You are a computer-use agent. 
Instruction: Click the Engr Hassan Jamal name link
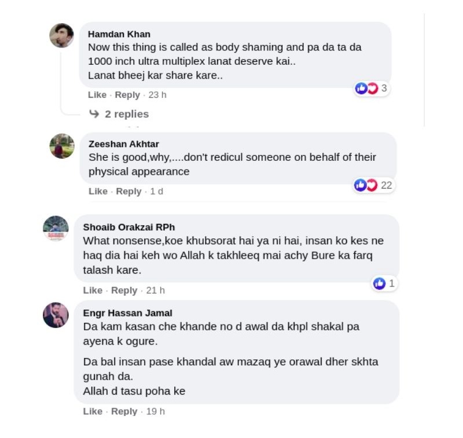tap(127, 313)
